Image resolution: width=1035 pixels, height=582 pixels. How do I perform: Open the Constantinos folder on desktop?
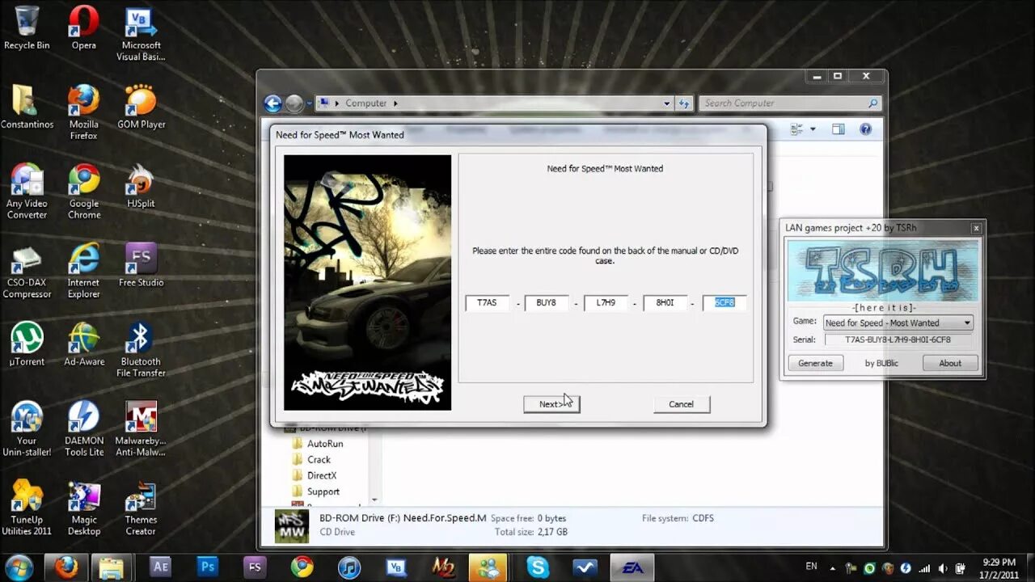coord(27,107)
